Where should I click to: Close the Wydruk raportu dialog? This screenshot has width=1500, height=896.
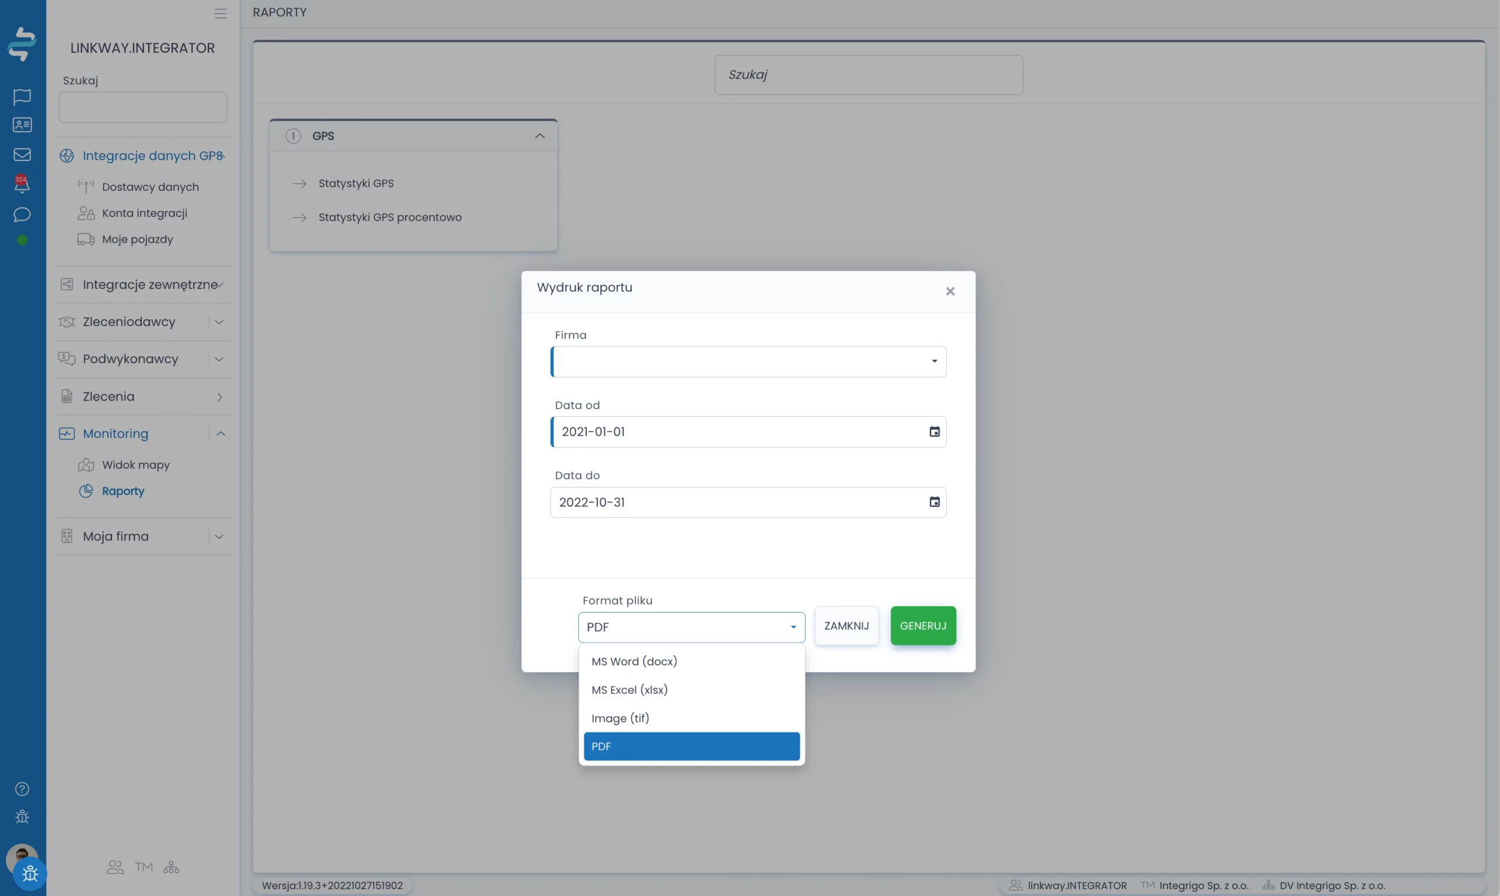coord(950,291)
